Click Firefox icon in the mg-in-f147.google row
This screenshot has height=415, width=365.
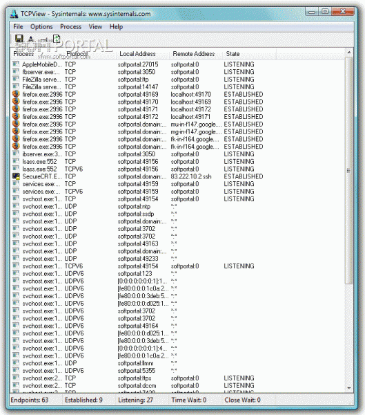pos(16,131)
